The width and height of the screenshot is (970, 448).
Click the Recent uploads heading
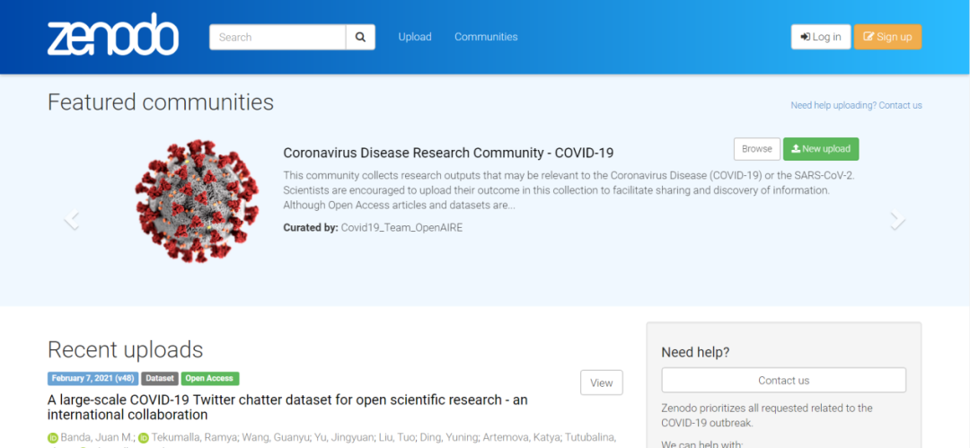(126, 349)
